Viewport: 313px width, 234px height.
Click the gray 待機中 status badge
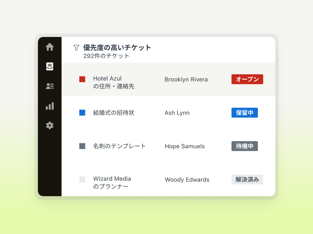245,146
